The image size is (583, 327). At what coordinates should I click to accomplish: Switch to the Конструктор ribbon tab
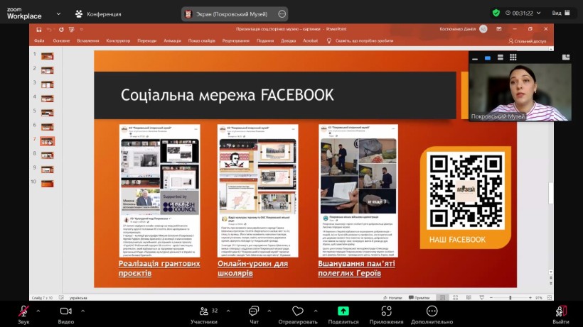tap(118, 40)
